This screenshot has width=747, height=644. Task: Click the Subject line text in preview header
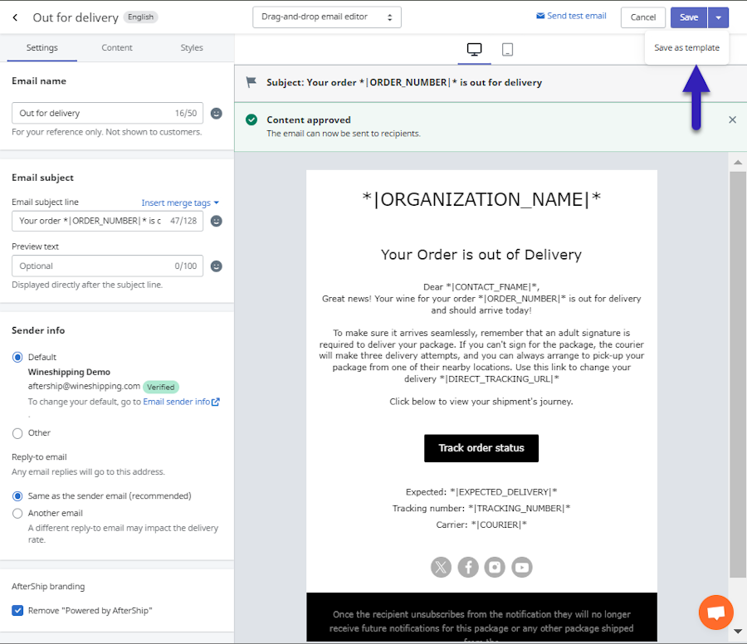pos(404,83)
